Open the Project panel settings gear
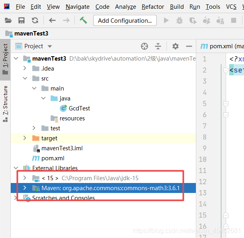 pos(176,46)
